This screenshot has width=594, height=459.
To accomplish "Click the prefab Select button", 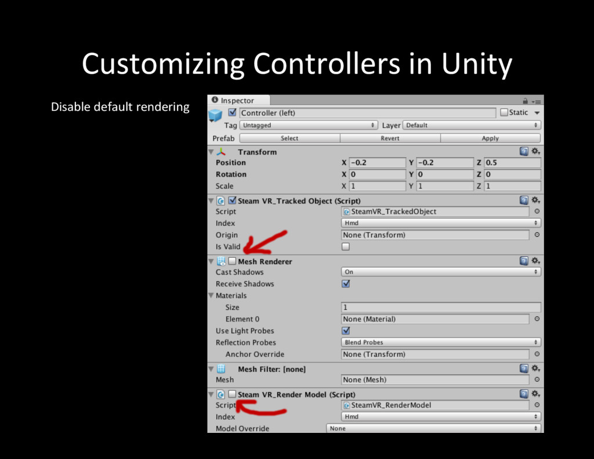I will [289, 138].
